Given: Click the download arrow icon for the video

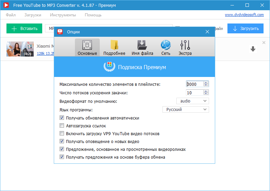Looking at the screenshot, I should coord(253,49).
